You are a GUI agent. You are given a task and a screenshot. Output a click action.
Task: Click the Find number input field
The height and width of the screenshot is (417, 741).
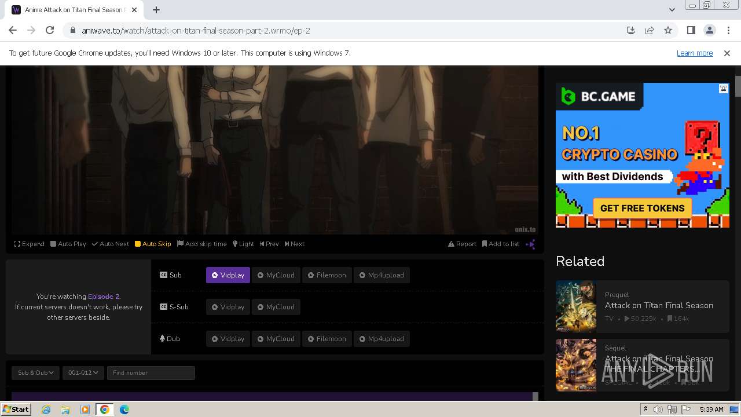151,372
